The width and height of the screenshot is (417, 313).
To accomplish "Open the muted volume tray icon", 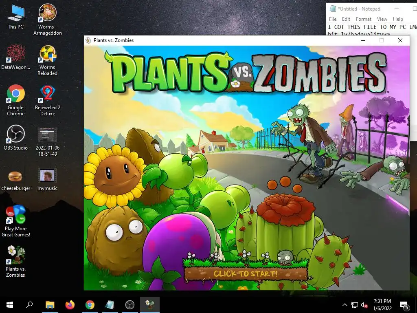I will 364,305.
